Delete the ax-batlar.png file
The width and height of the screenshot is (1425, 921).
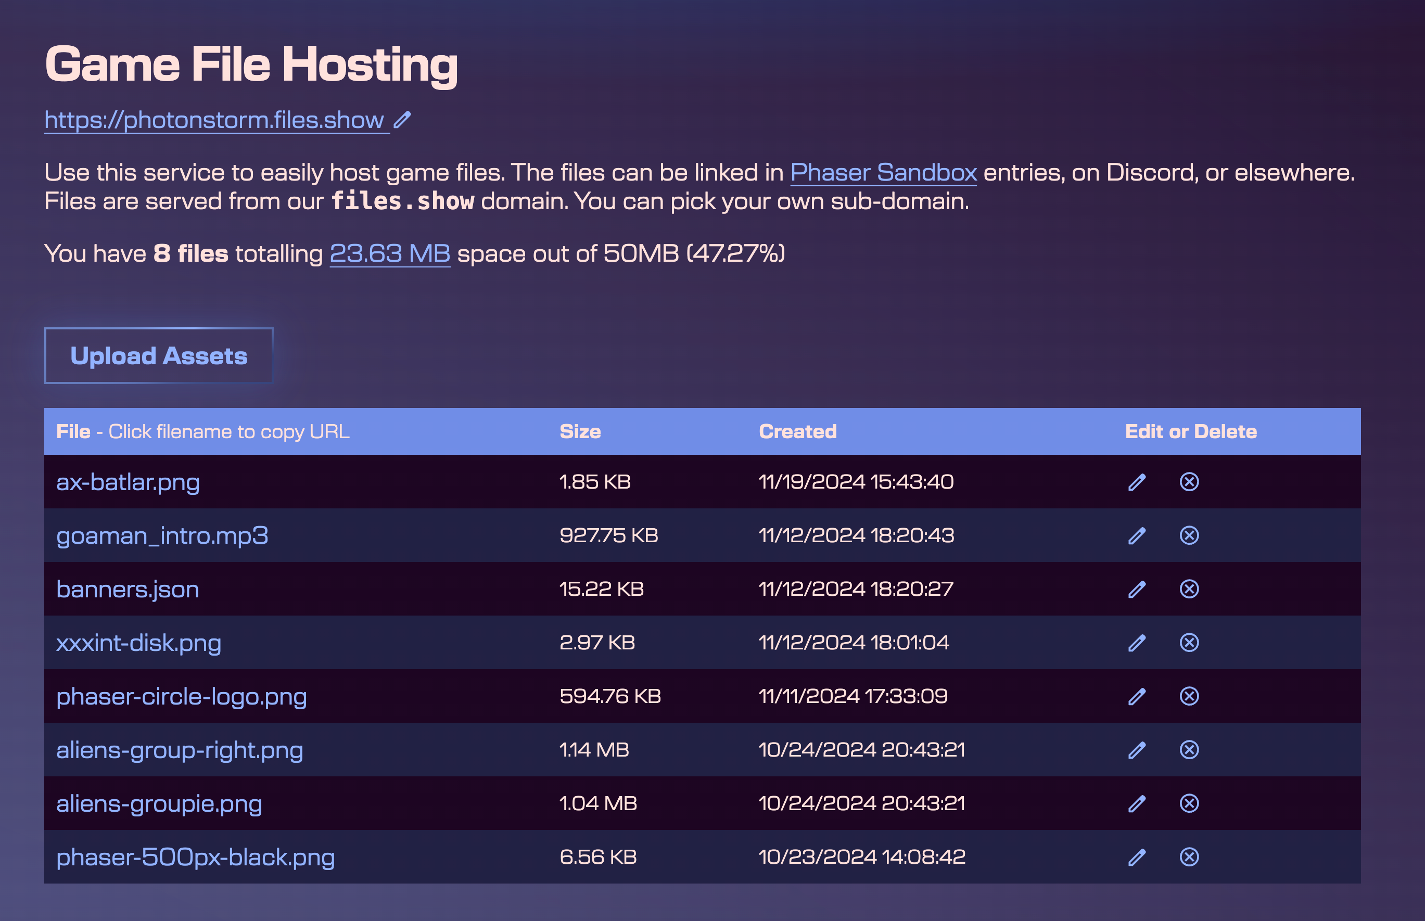(x=1189, y=482)
